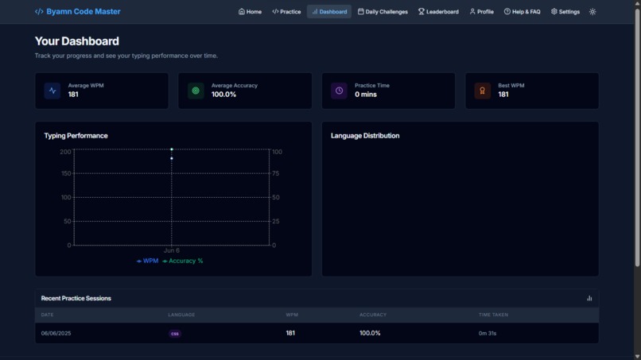This screenshot has height=360, width=641.
Task: Click the Average Accuracy target icon
Action: point(196,91)
